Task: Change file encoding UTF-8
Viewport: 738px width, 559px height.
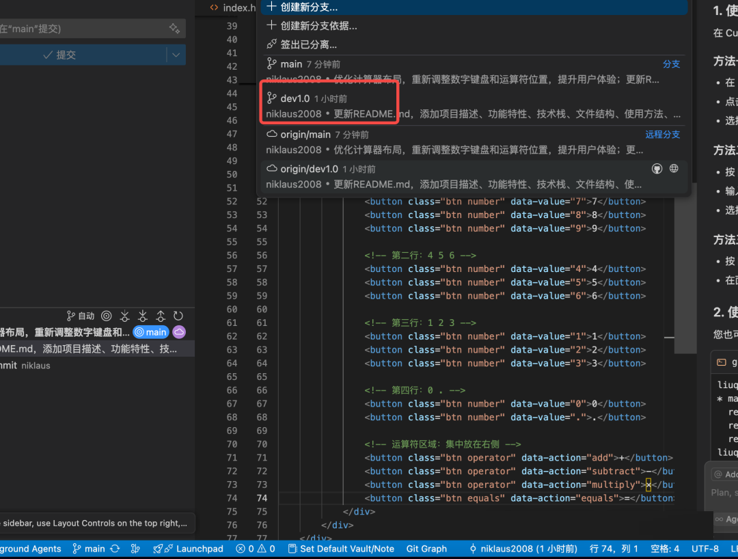Action: 705,549
